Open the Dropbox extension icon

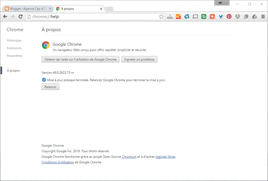pos(238,17)
